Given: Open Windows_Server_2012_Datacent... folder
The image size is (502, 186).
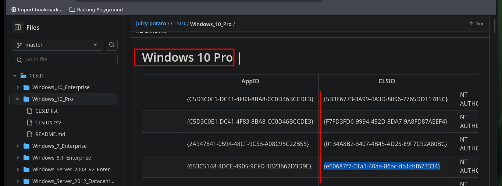Looking at the screenshot, I should [74, 181].
